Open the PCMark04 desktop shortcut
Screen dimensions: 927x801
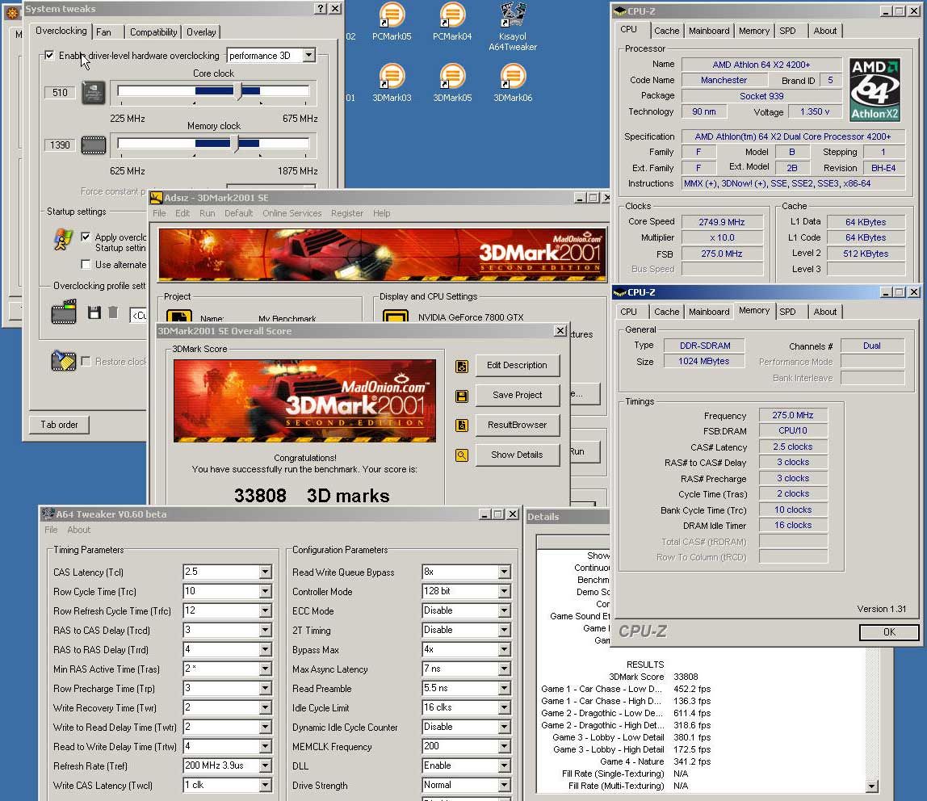click(x=452, y=21)
